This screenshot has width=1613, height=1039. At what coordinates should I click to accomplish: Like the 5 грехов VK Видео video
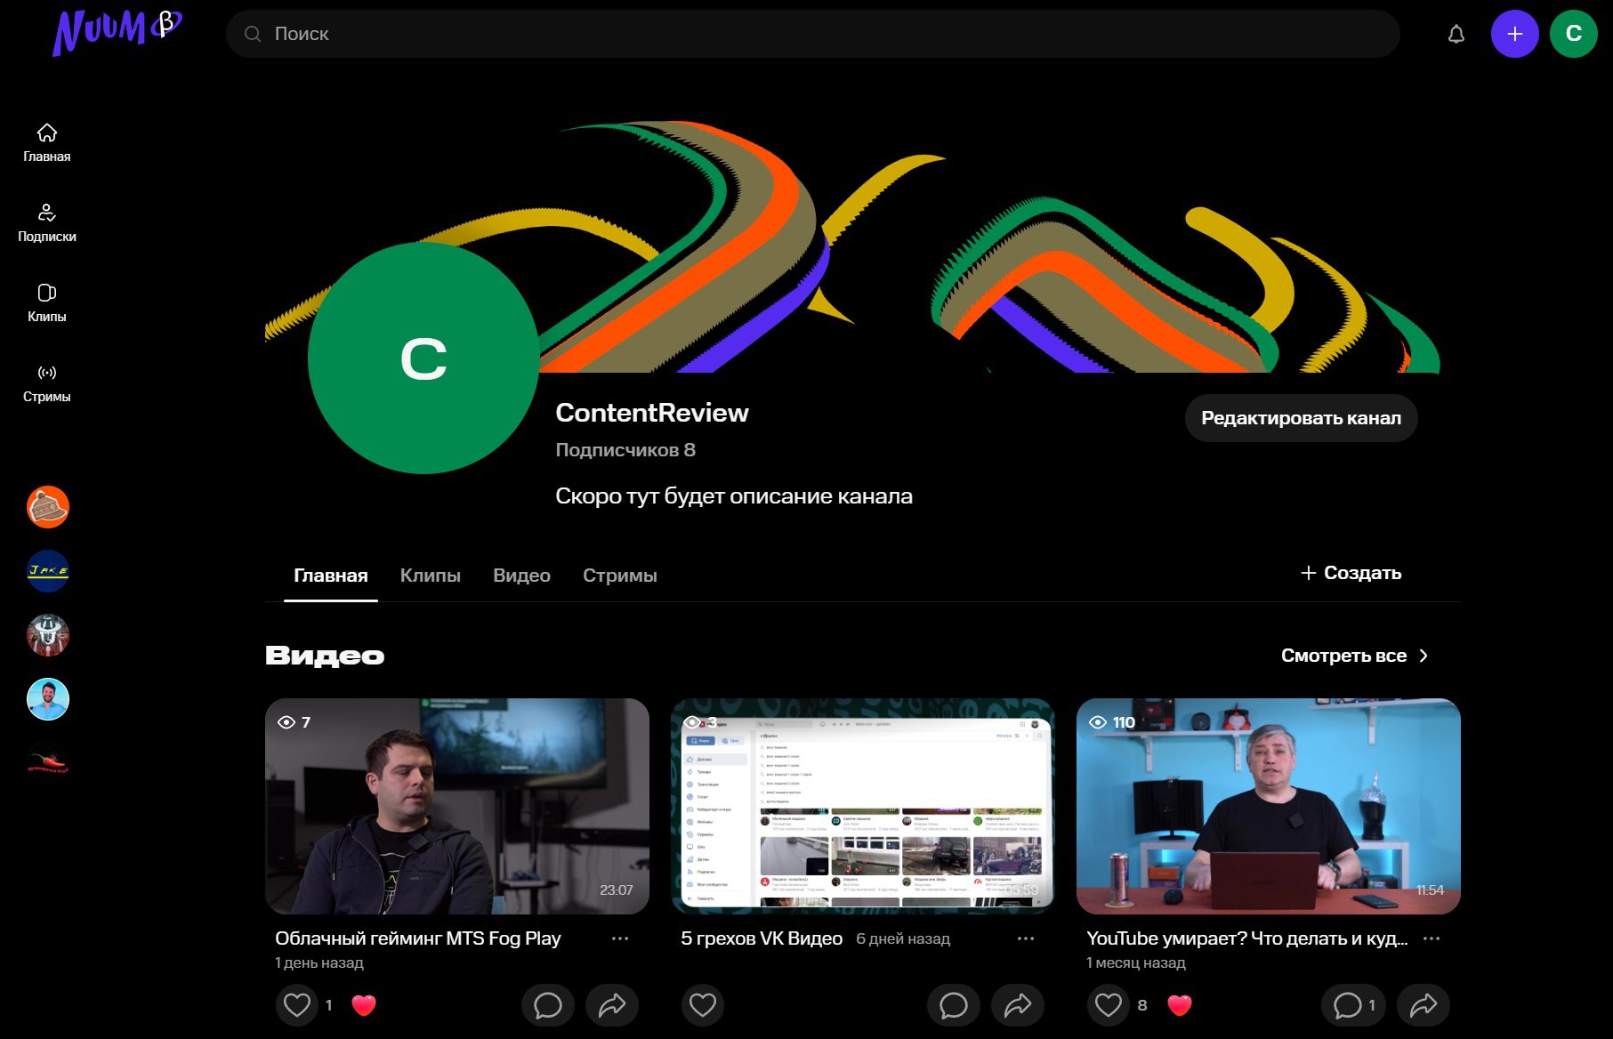point(703,1005)
